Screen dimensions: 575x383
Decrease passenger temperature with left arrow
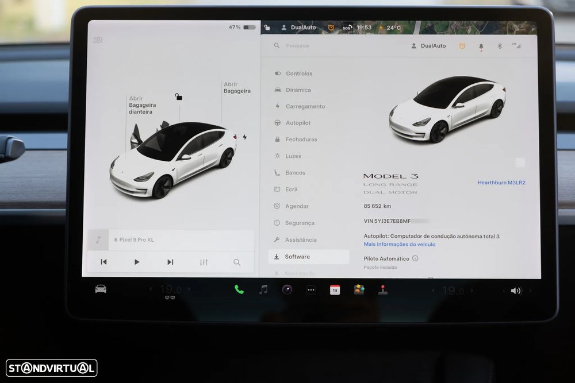click(434, 291)
